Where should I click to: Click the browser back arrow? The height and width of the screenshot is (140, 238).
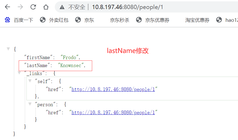[x=7, y=7]
